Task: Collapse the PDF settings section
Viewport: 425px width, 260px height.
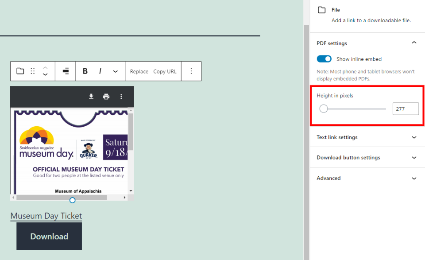Action: tap(414, 43)
